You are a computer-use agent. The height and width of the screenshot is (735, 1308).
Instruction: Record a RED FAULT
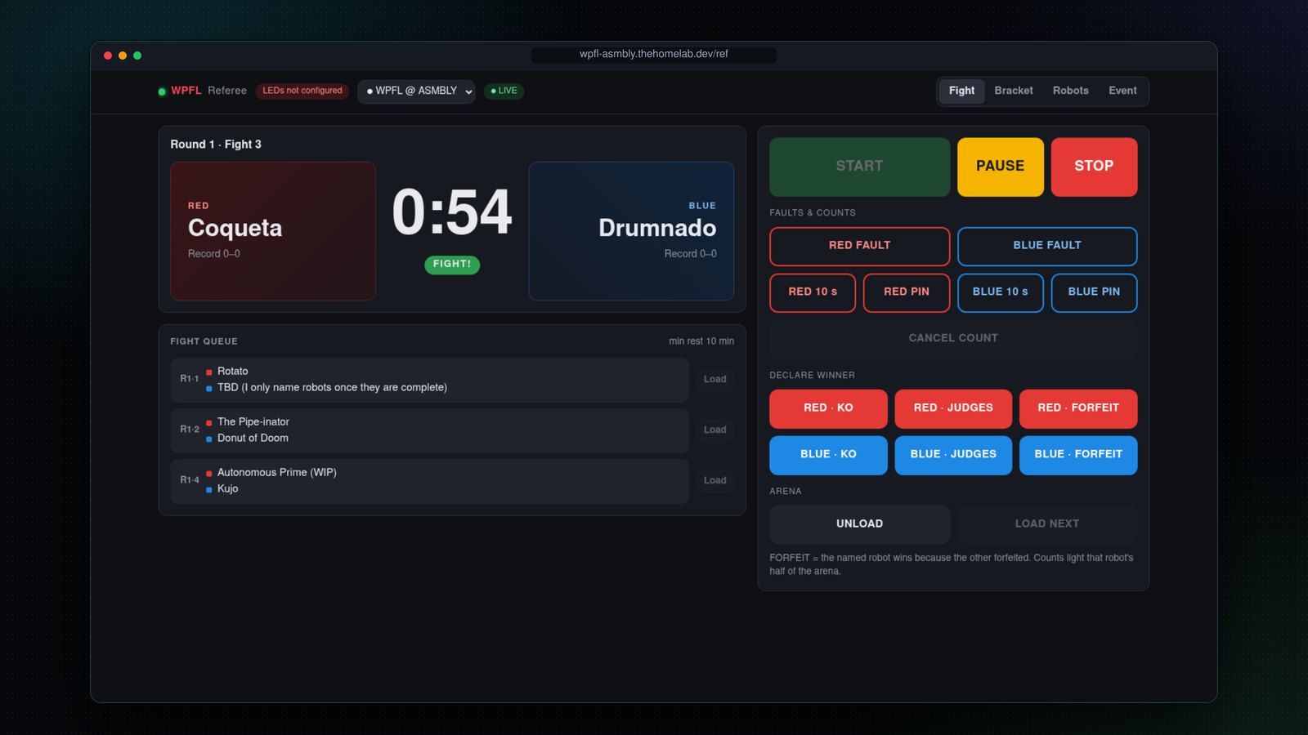859,246
